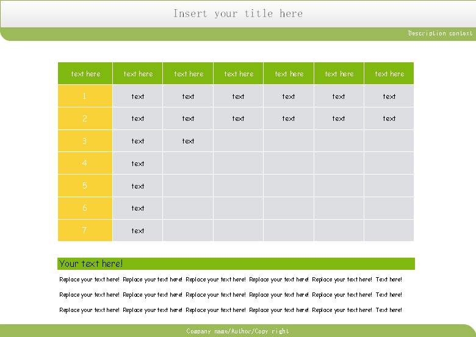Screen dimensions: 476x337
Task: Select the yellow cell numbered 5
Action: click(x=85, y=186)
